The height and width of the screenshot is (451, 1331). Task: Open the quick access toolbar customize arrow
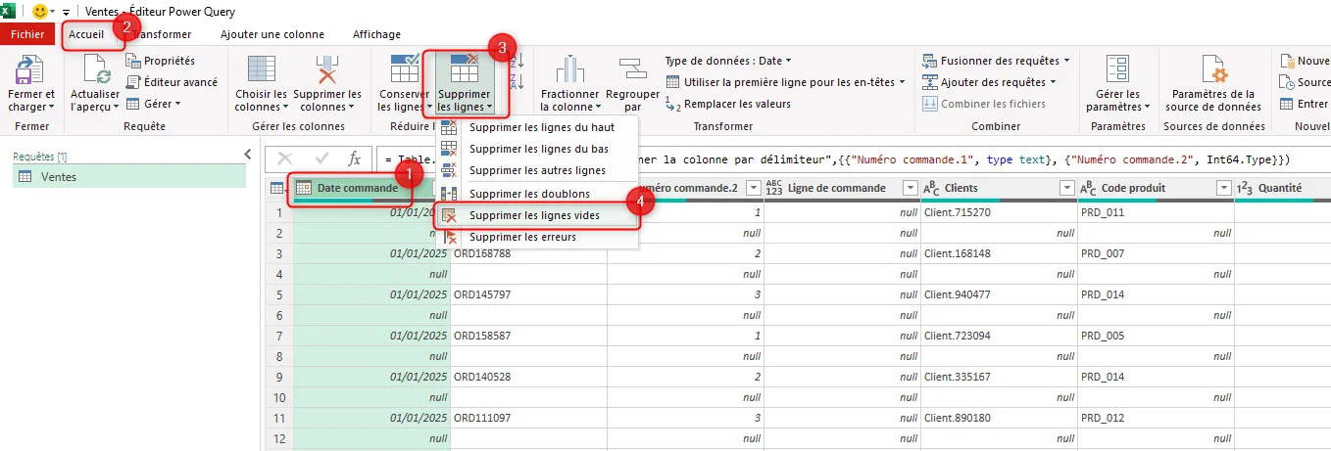point(66,12)
